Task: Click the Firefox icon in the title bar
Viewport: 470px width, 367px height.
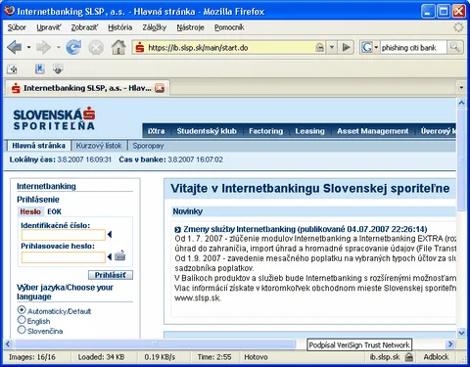Action: 10,11
